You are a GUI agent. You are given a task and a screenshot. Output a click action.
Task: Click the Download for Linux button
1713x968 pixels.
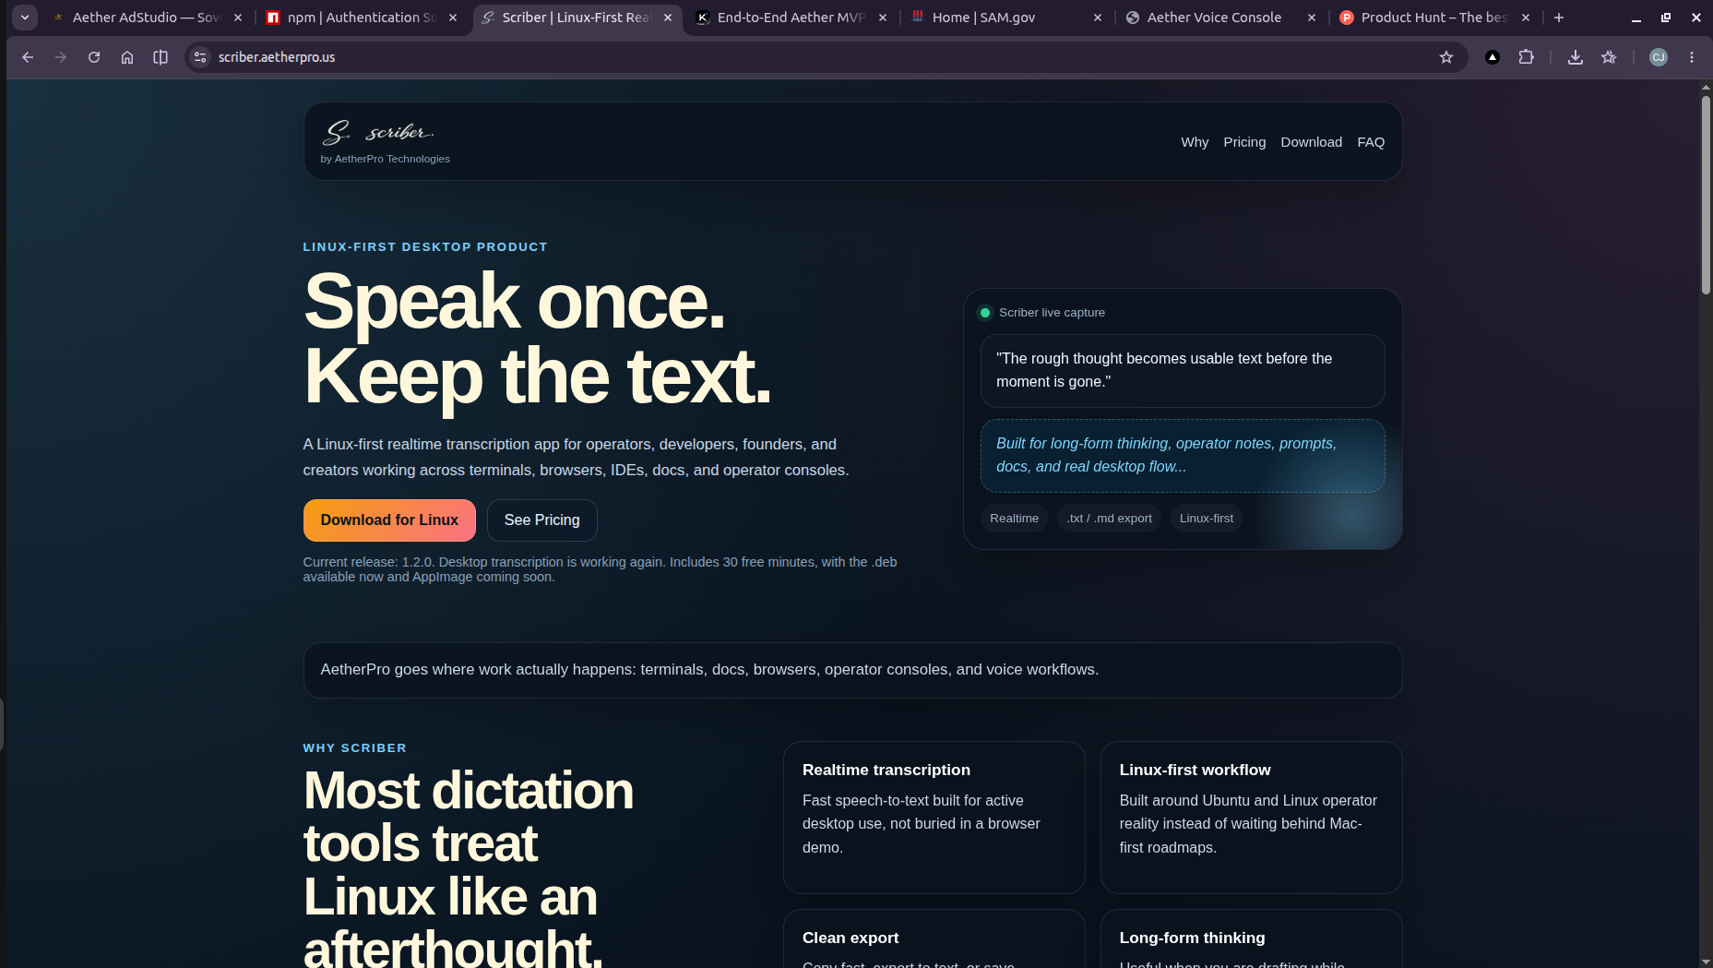[389, 520]
